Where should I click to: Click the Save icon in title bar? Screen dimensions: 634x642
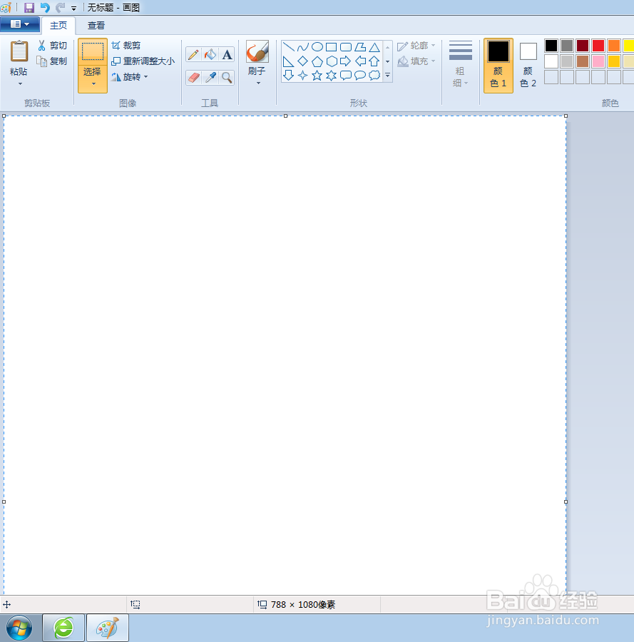coord(29,7)
